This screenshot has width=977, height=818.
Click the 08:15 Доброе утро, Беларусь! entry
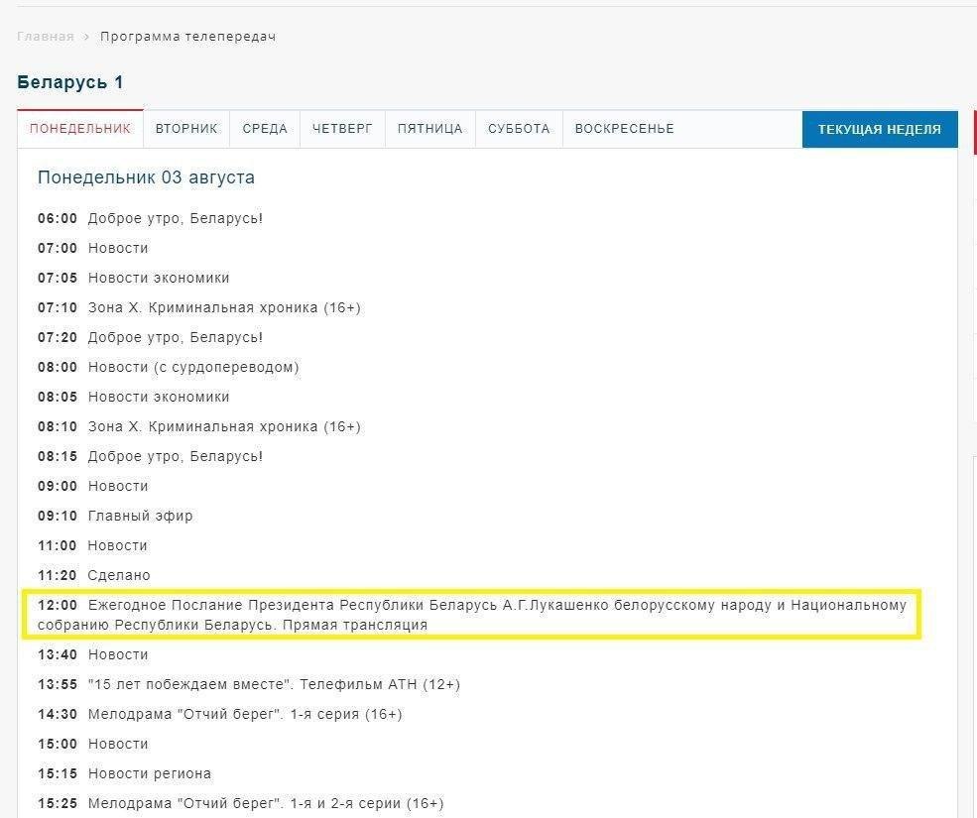click(x=150, y=457)
